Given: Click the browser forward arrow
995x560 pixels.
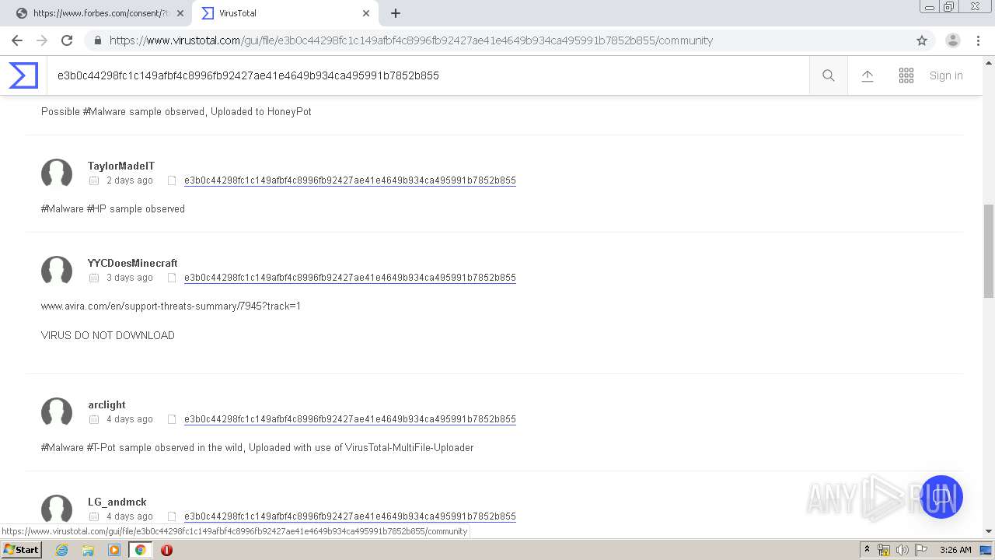Looking at the screenshot, I should [x=42, y=40].
